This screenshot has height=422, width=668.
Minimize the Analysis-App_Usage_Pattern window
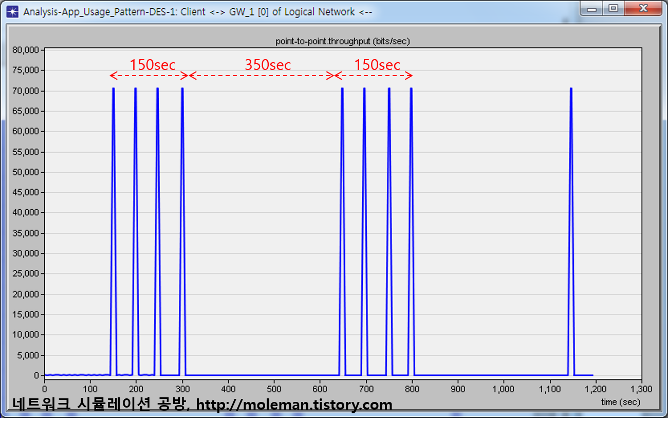pyautogui.click(x=592, y=8)
